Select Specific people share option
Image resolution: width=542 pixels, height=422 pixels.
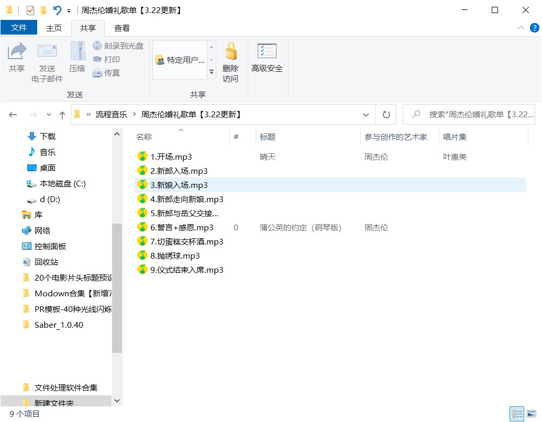(x=180, y=60)
